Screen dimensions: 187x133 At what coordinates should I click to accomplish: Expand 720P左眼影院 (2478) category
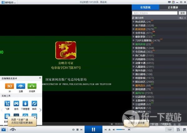pos(133,40)
